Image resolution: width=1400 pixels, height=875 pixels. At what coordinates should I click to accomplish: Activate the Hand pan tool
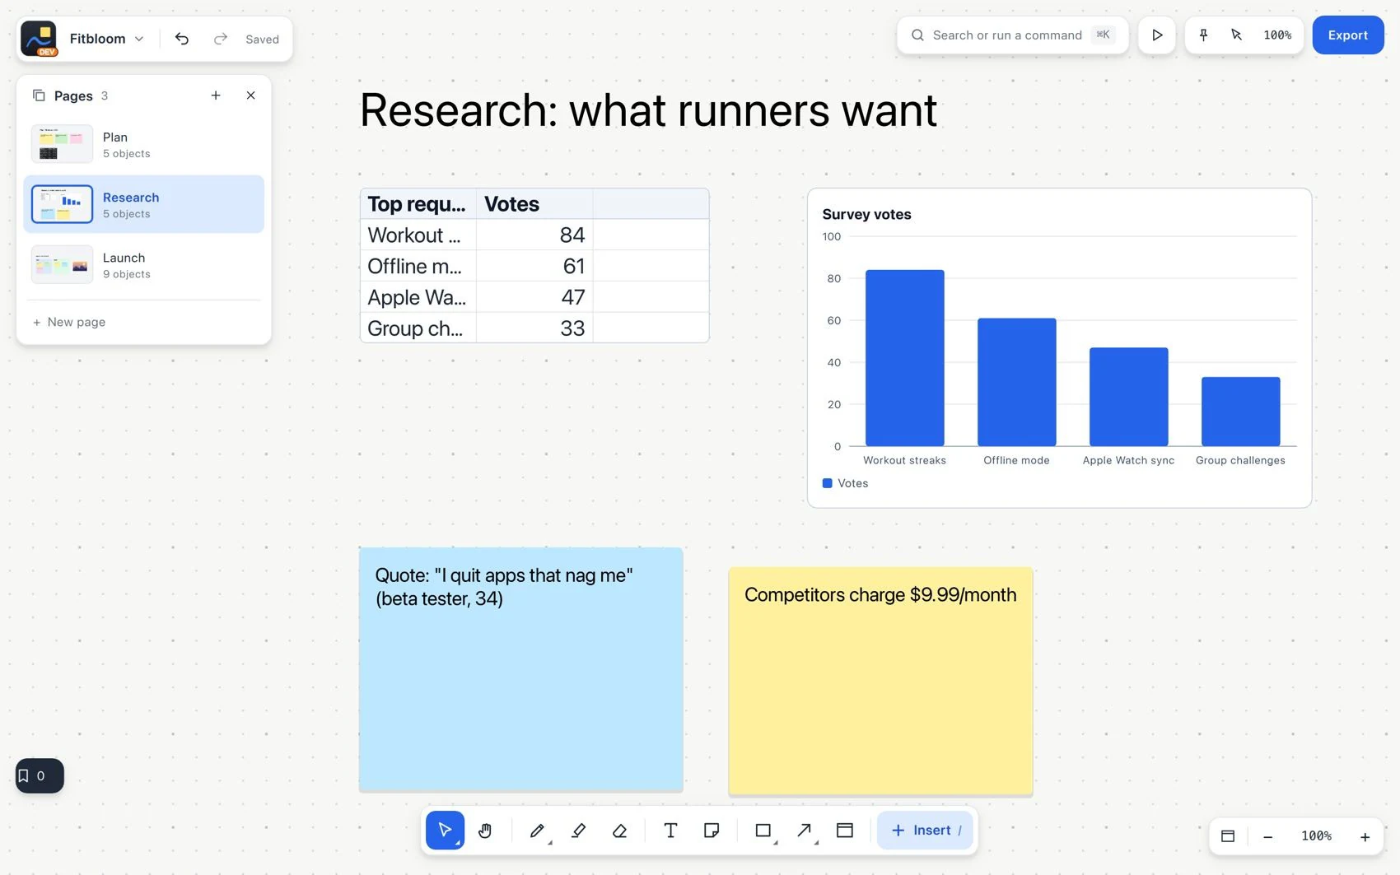pos(485,830)
